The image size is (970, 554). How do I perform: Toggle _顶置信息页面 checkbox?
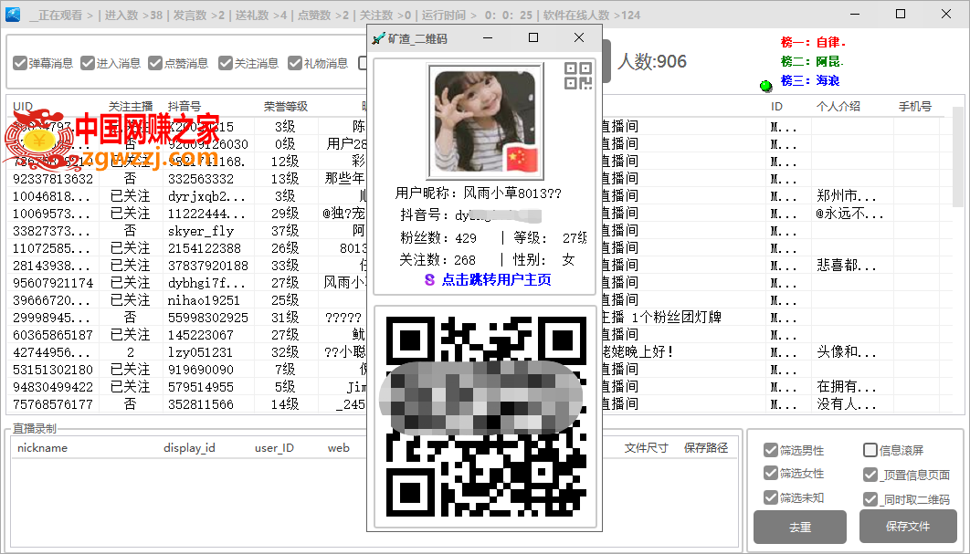click(870, 475)
